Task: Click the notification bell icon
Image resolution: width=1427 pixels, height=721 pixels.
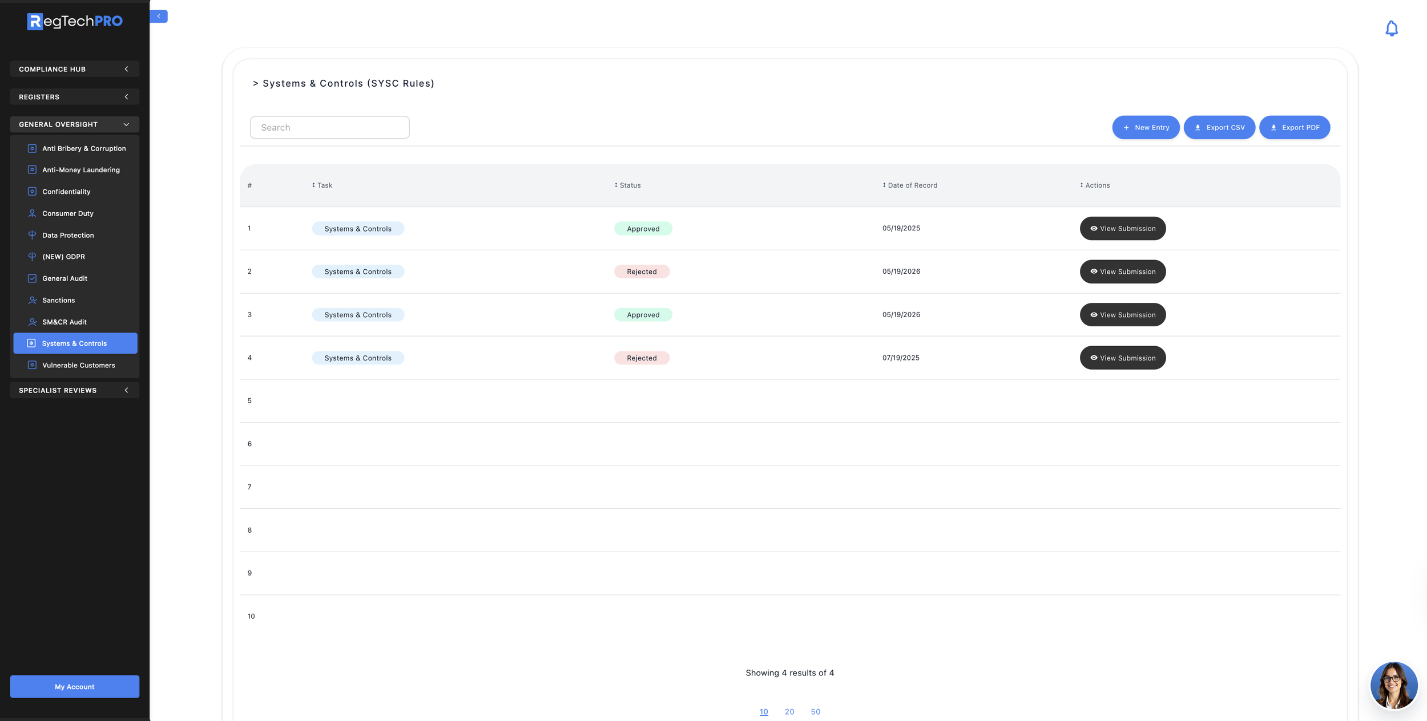Action: tap(1391, 28)
